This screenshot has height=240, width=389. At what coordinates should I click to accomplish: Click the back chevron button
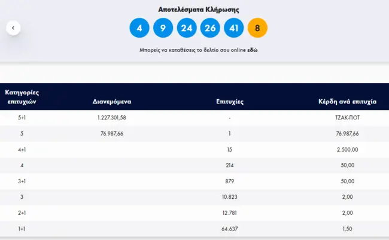click(x=13, y=28)
